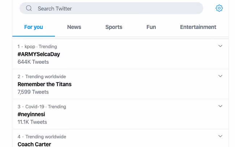Open the #neyinnesi trending hashtag
235x147 pixels.
(31, 114)
